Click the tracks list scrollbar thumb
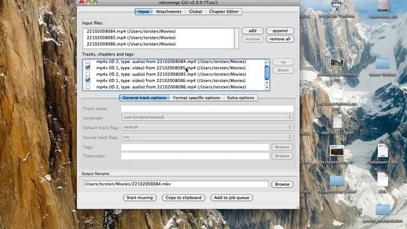Screen dimensions: 407x229 pos(267,73)
